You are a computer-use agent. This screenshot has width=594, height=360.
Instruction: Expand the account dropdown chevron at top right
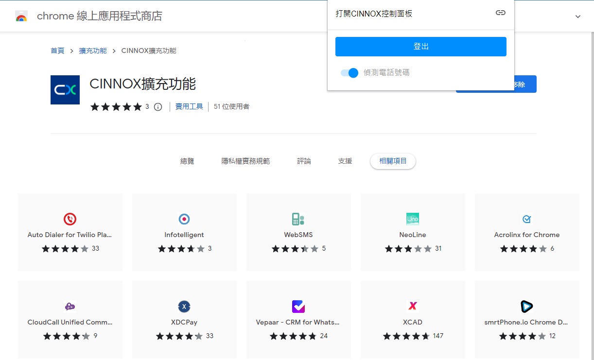[578, 17]
